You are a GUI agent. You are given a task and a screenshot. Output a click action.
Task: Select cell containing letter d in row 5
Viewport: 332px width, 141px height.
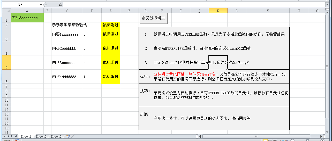click(92, 62)
